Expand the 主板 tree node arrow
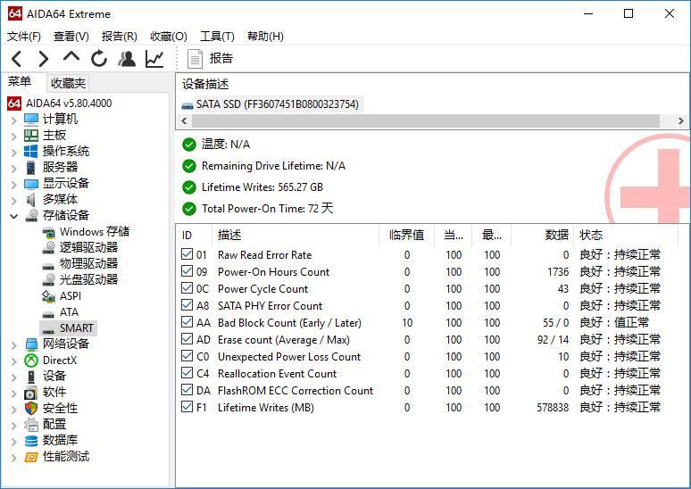 (x=14, y=137)
